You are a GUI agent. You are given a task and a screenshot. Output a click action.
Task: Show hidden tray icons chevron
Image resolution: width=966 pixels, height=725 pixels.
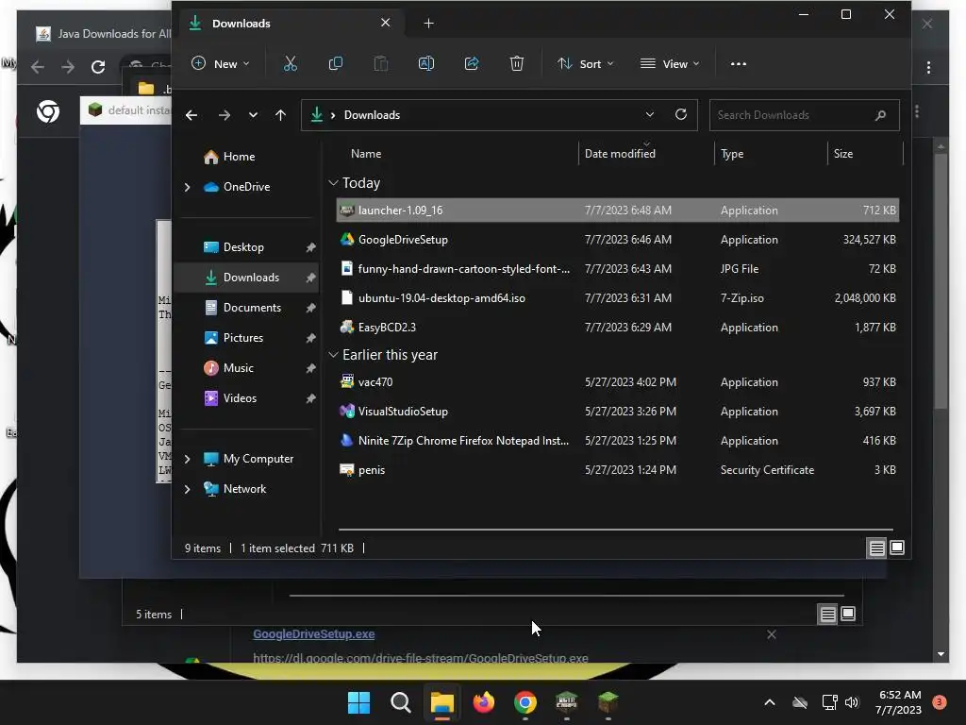click(x=770, y=702)
